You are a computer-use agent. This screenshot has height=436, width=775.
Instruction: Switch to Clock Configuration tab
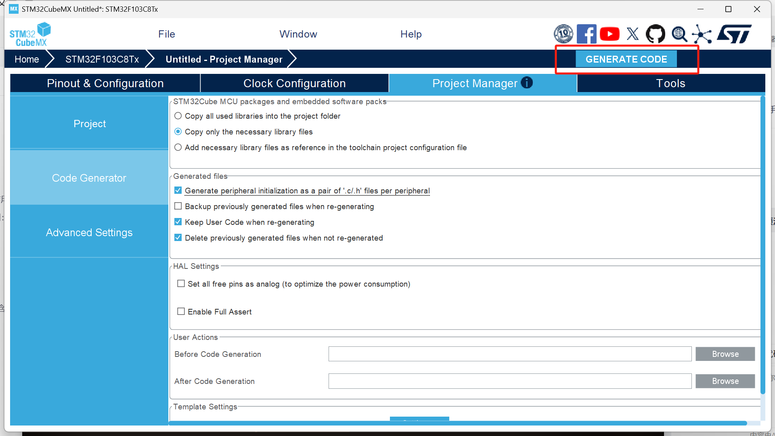pos(294,83)
